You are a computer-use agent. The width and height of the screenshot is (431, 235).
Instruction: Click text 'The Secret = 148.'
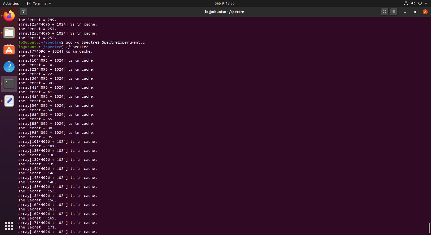37,182
